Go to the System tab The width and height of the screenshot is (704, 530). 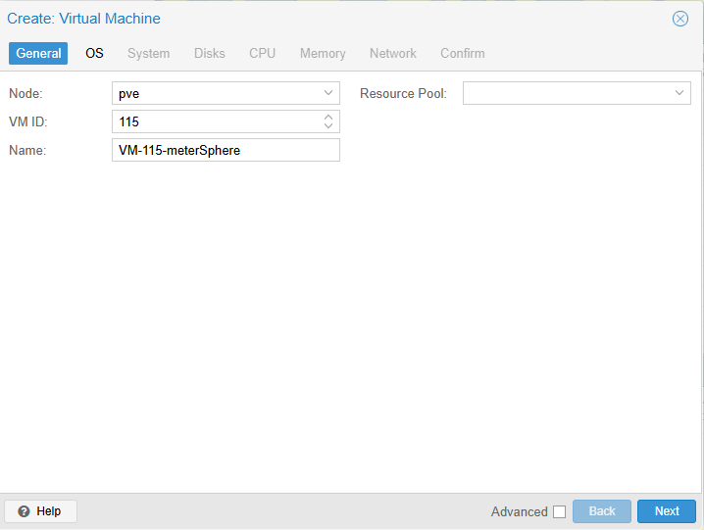148,54
